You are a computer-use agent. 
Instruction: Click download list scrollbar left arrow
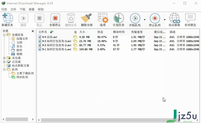[x=39, y=120]
